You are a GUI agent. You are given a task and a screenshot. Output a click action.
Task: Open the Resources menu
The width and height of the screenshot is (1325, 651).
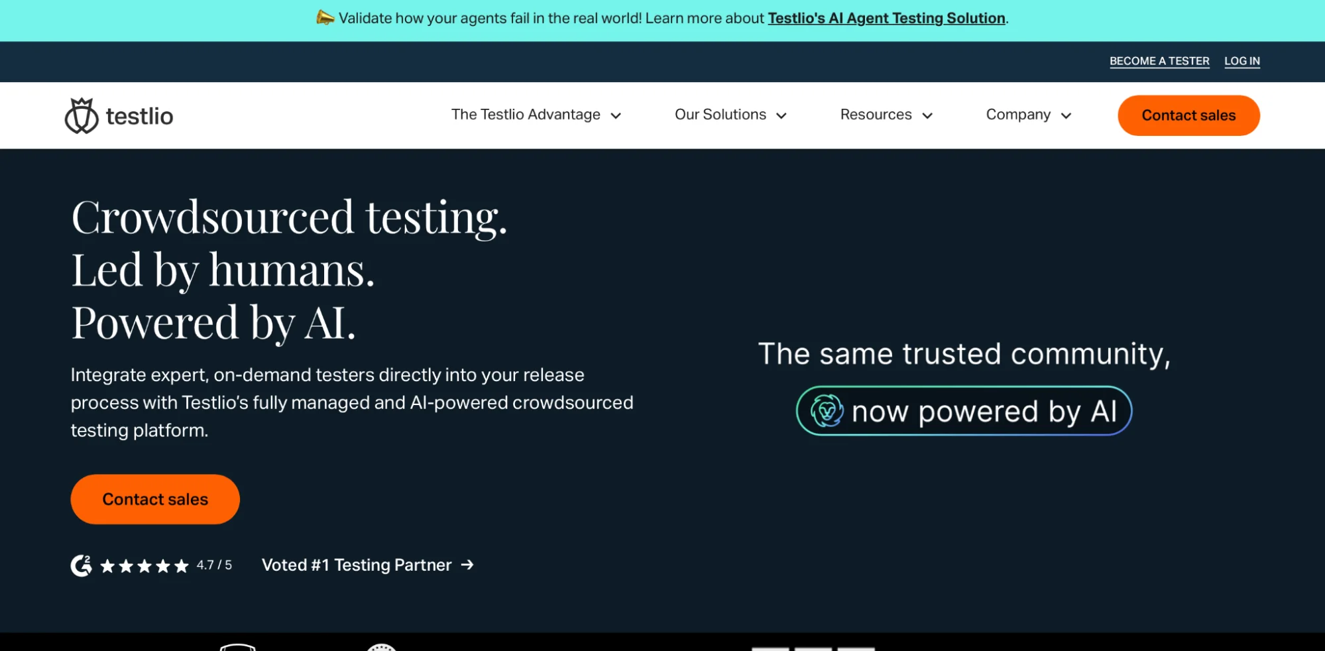click(886, 115)
